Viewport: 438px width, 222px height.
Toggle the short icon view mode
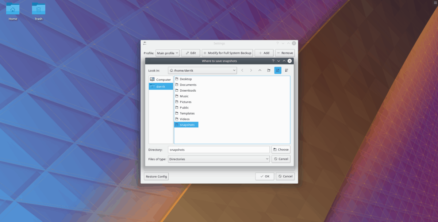278,70
